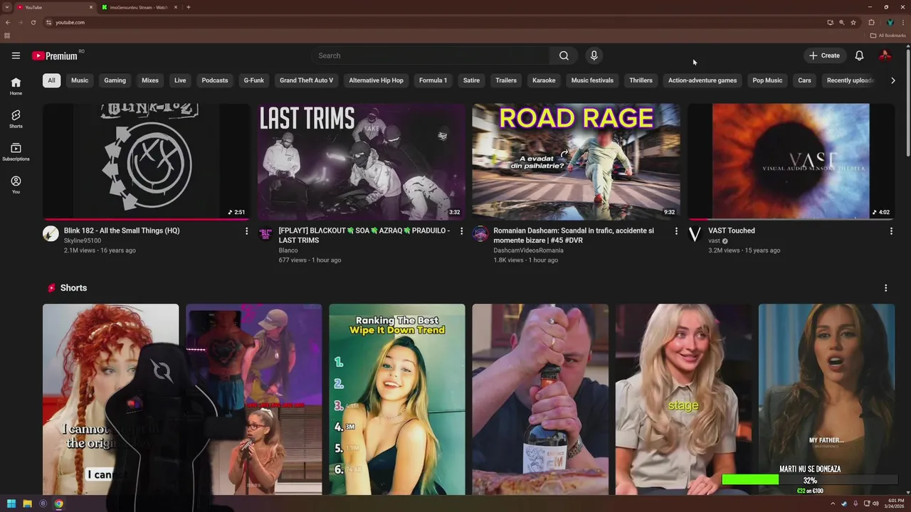Click the search magnifier button

coord(564,55)
